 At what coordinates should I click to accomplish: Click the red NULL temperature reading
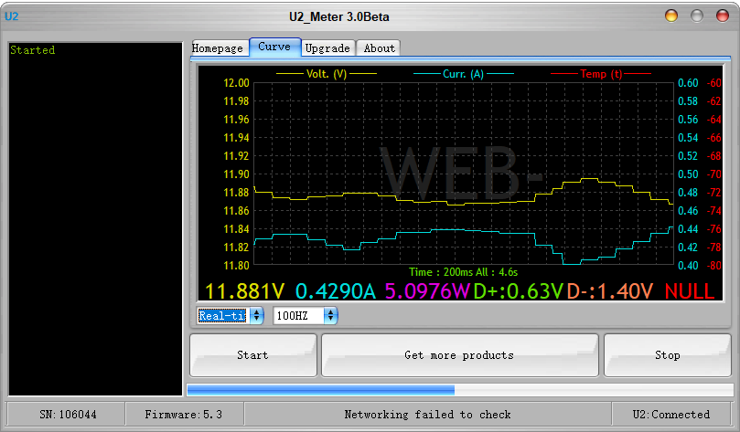pos(690,291)
